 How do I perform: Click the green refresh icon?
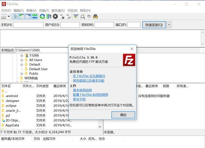pos(42,16)
